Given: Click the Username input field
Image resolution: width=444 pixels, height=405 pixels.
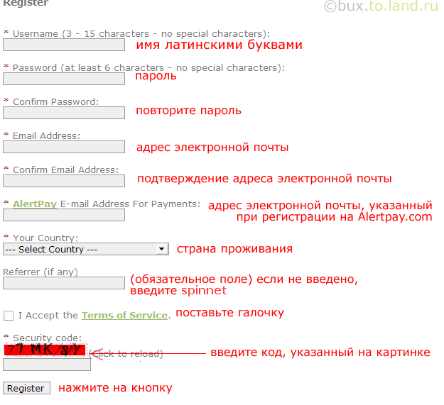Looking at the screenshot, I should (64, 45).
